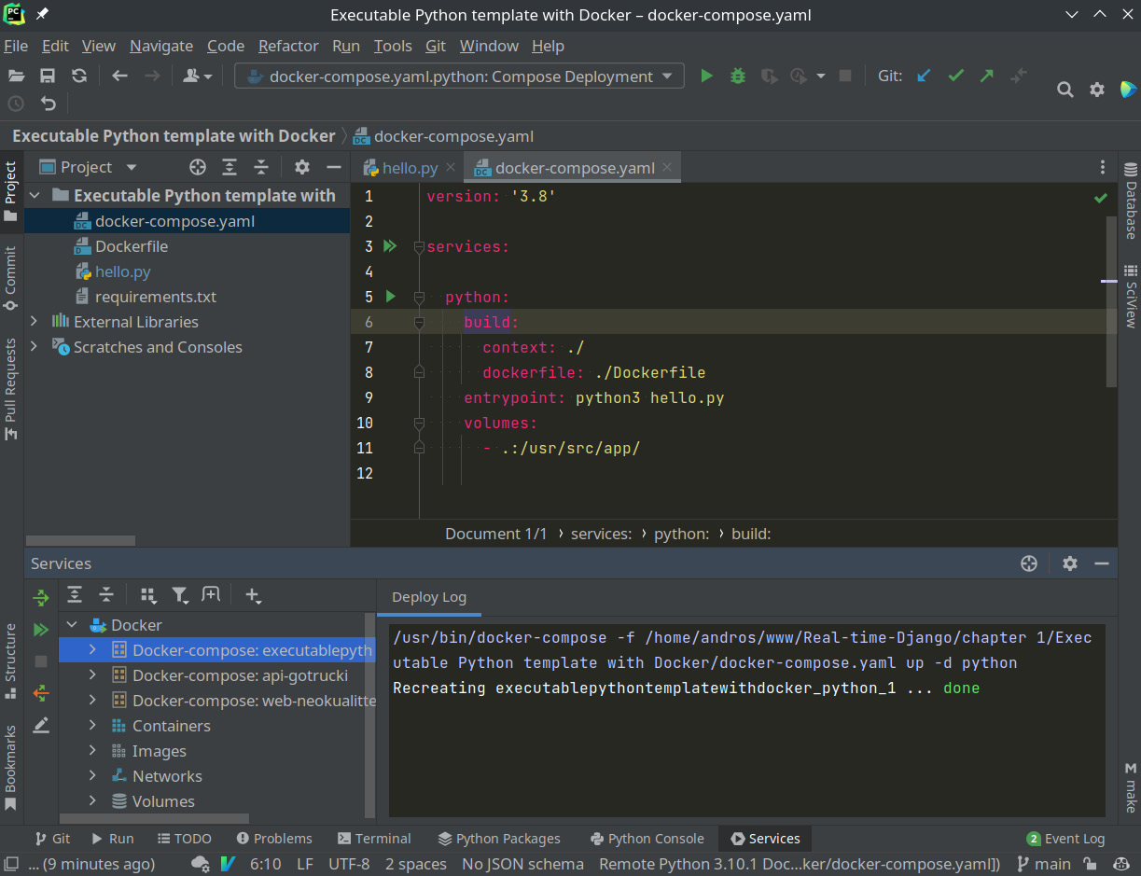Screen dimensions: 1141x876
Task: Fold the build: block on line 6
Action: click(419, 322)
